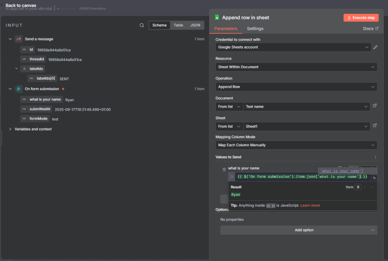388x261 pixels.
Task: Open expression editor icon beside the expression
Action: 374,178
